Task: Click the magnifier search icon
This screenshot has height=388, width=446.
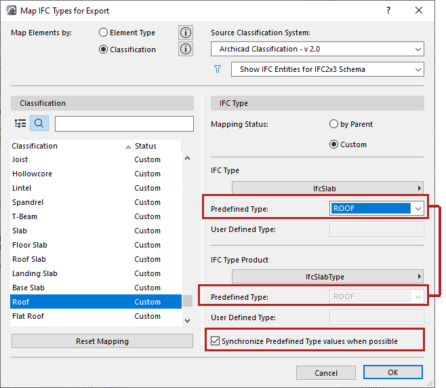Action: [x=39, y=123]
